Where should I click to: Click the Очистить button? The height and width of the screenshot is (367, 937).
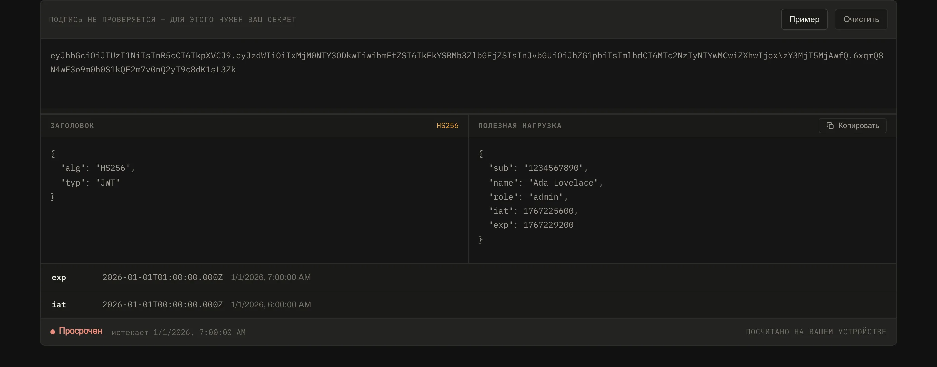pos(861,19)
